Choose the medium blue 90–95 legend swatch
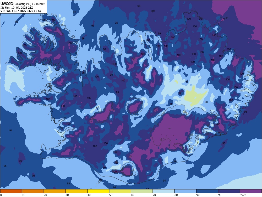262x197 pixels. pyautogui.click(x=207, y=191)
